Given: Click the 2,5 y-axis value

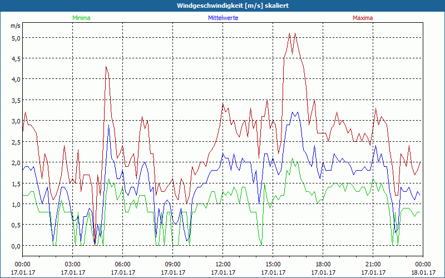Looking at the screenshot, I should 16,142.
